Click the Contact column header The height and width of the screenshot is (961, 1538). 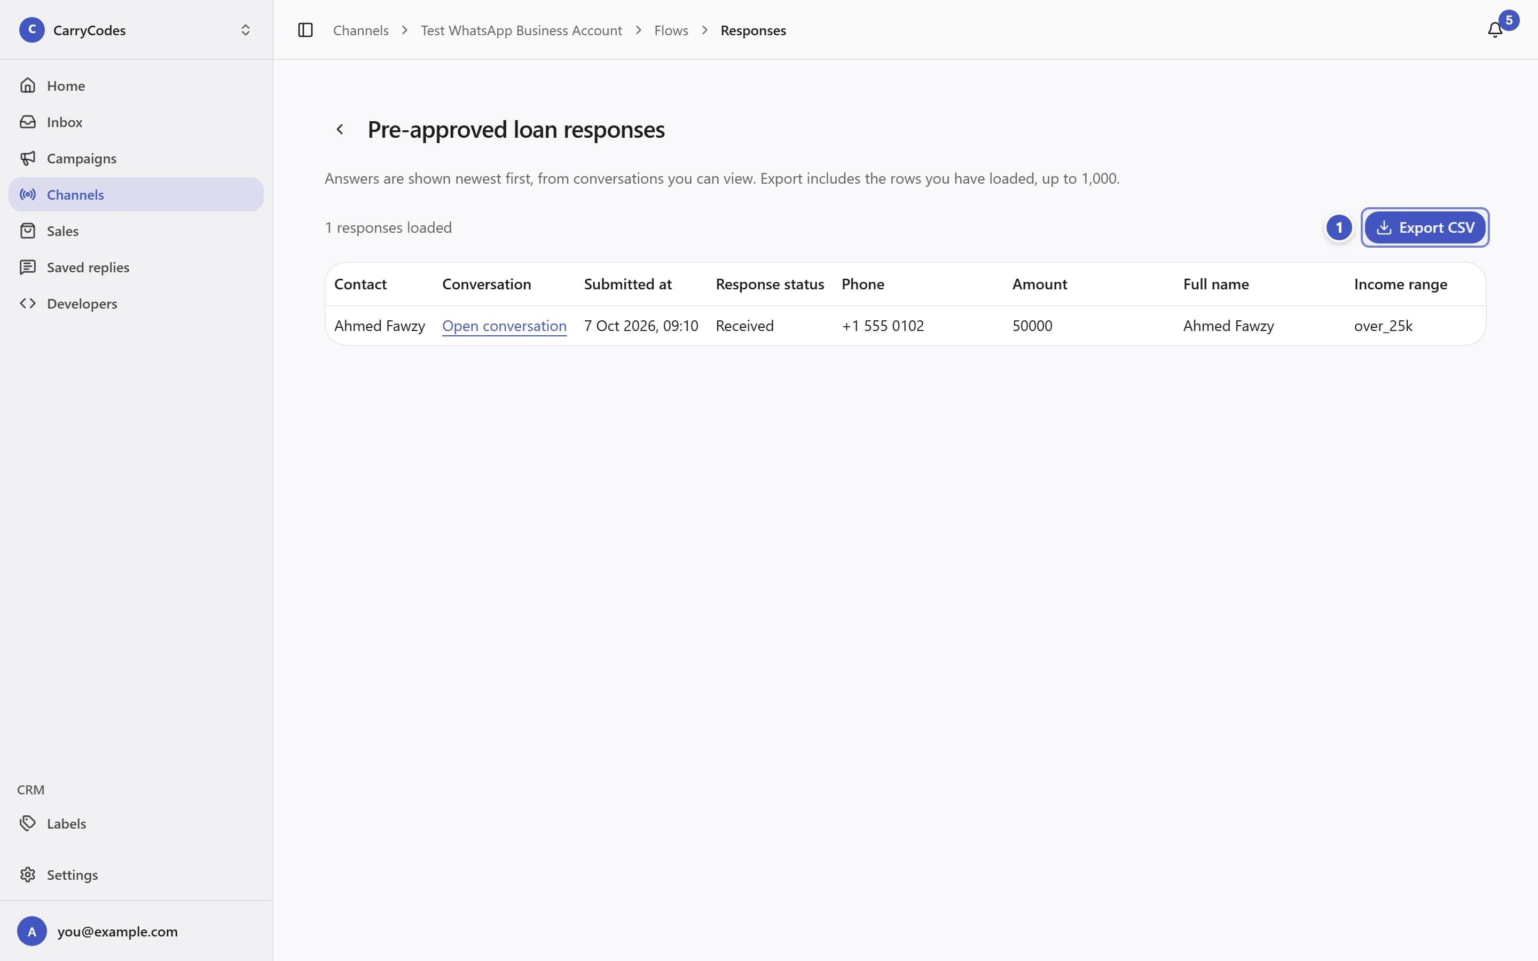point(360,284)
